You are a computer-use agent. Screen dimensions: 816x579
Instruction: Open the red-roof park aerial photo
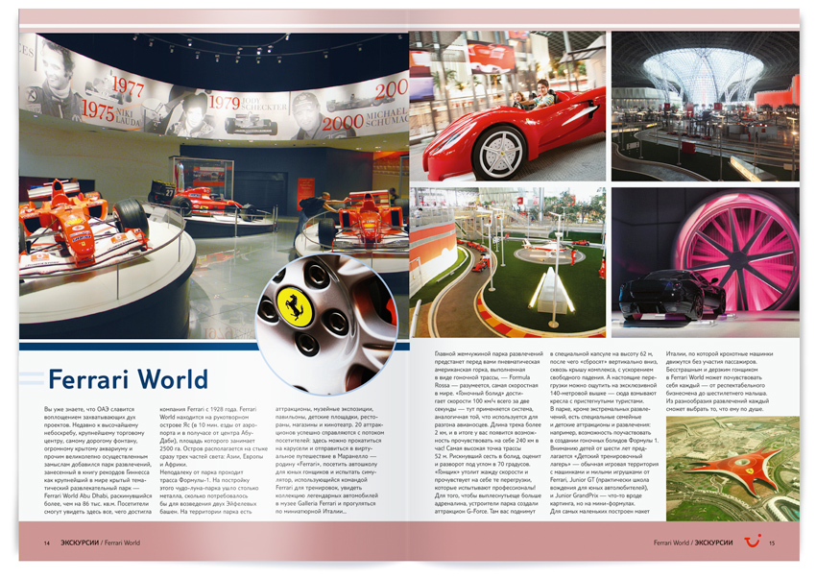[x=732, y=469]
